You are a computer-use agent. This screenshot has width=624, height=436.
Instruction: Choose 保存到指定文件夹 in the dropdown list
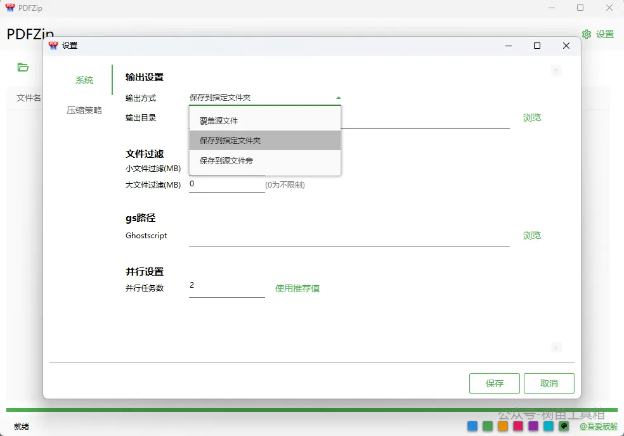click(265, 141)
